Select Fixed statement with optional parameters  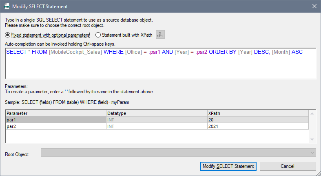(8, 35)
